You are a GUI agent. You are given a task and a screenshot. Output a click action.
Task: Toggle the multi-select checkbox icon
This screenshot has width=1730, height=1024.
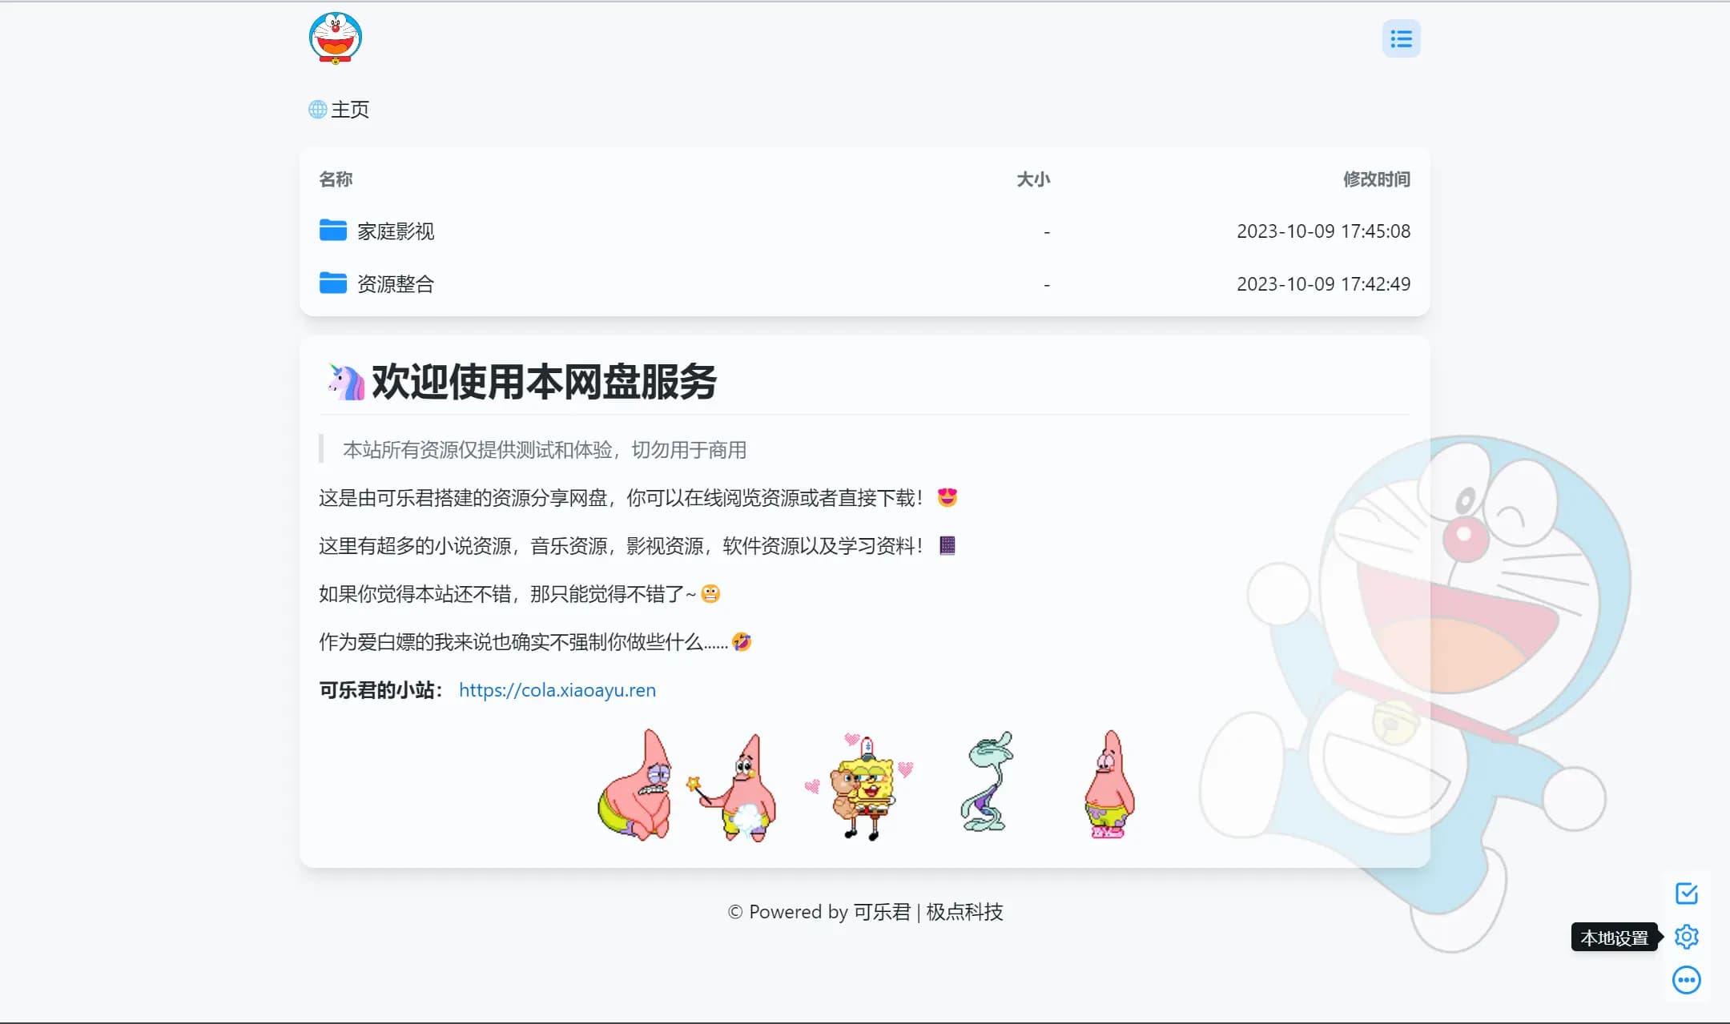[x=1687, y=893]
